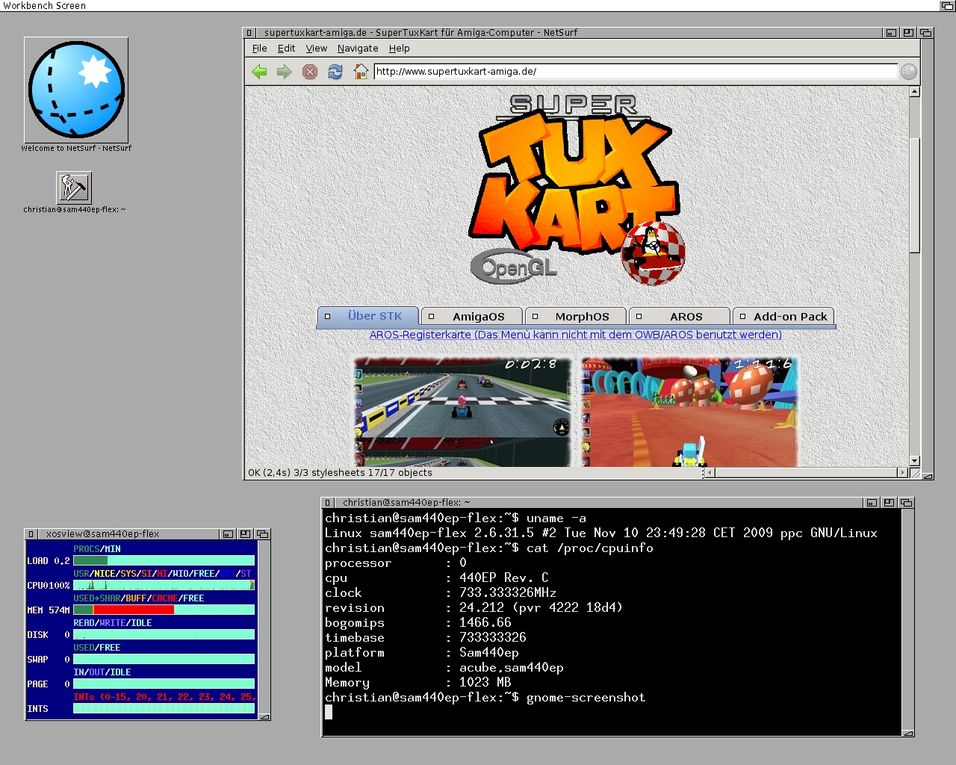956x765 pixels.
Task: Click the NetSurf vertical scrollbar thumb
Action: point(914,194)
